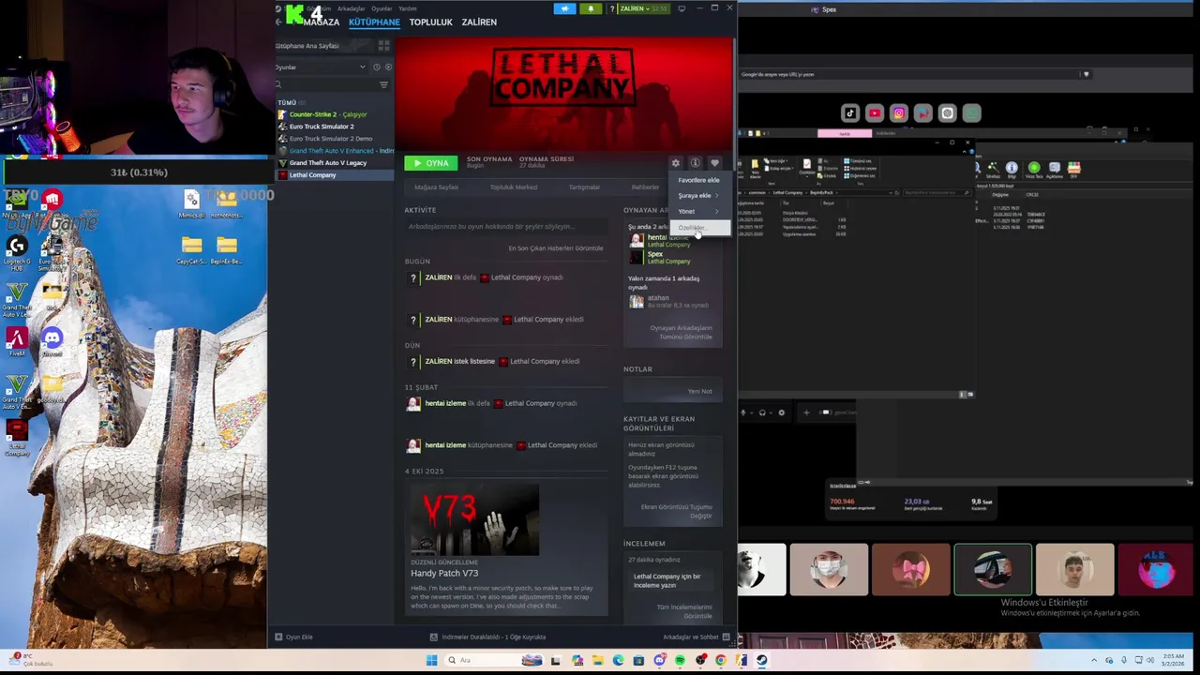The height and width of the screenshot is (675, 1200).
Task: Open the ZALİREN account dropdown
Action: [644, 8]
